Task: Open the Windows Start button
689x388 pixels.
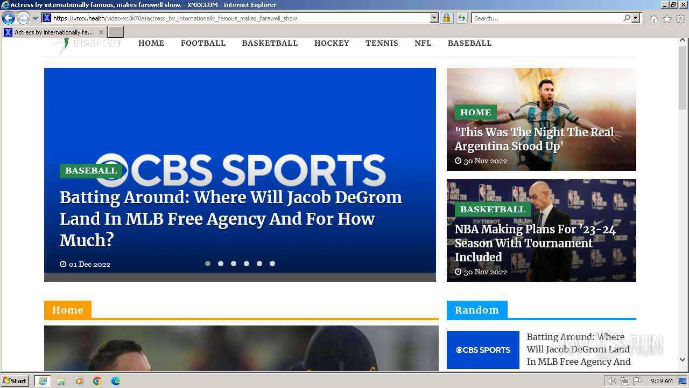Action: tap(15, 380)
